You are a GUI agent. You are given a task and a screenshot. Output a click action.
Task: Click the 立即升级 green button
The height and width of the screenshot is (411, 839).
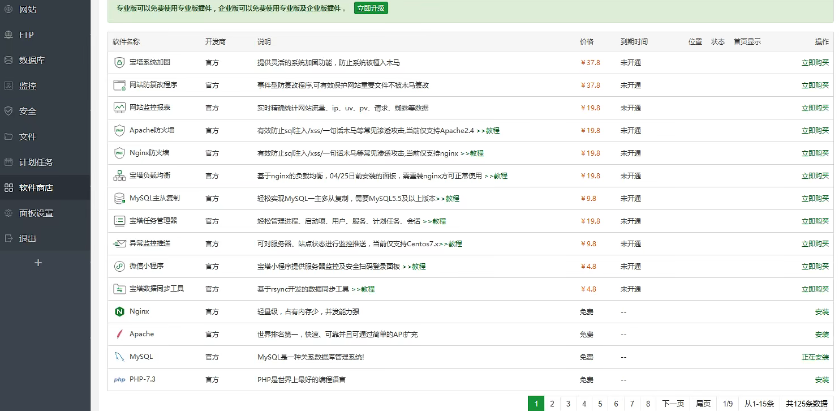[371, 8]
